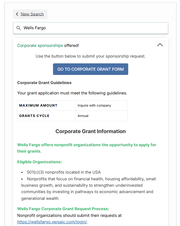Click the Corporate sponsorships green text

[40, 46]
